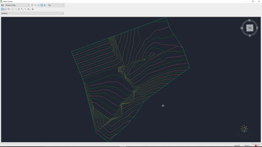The height and width of the screenshot is (147, 262).
Task: Restore the Object Viewer window size
Action: (253, 1)
